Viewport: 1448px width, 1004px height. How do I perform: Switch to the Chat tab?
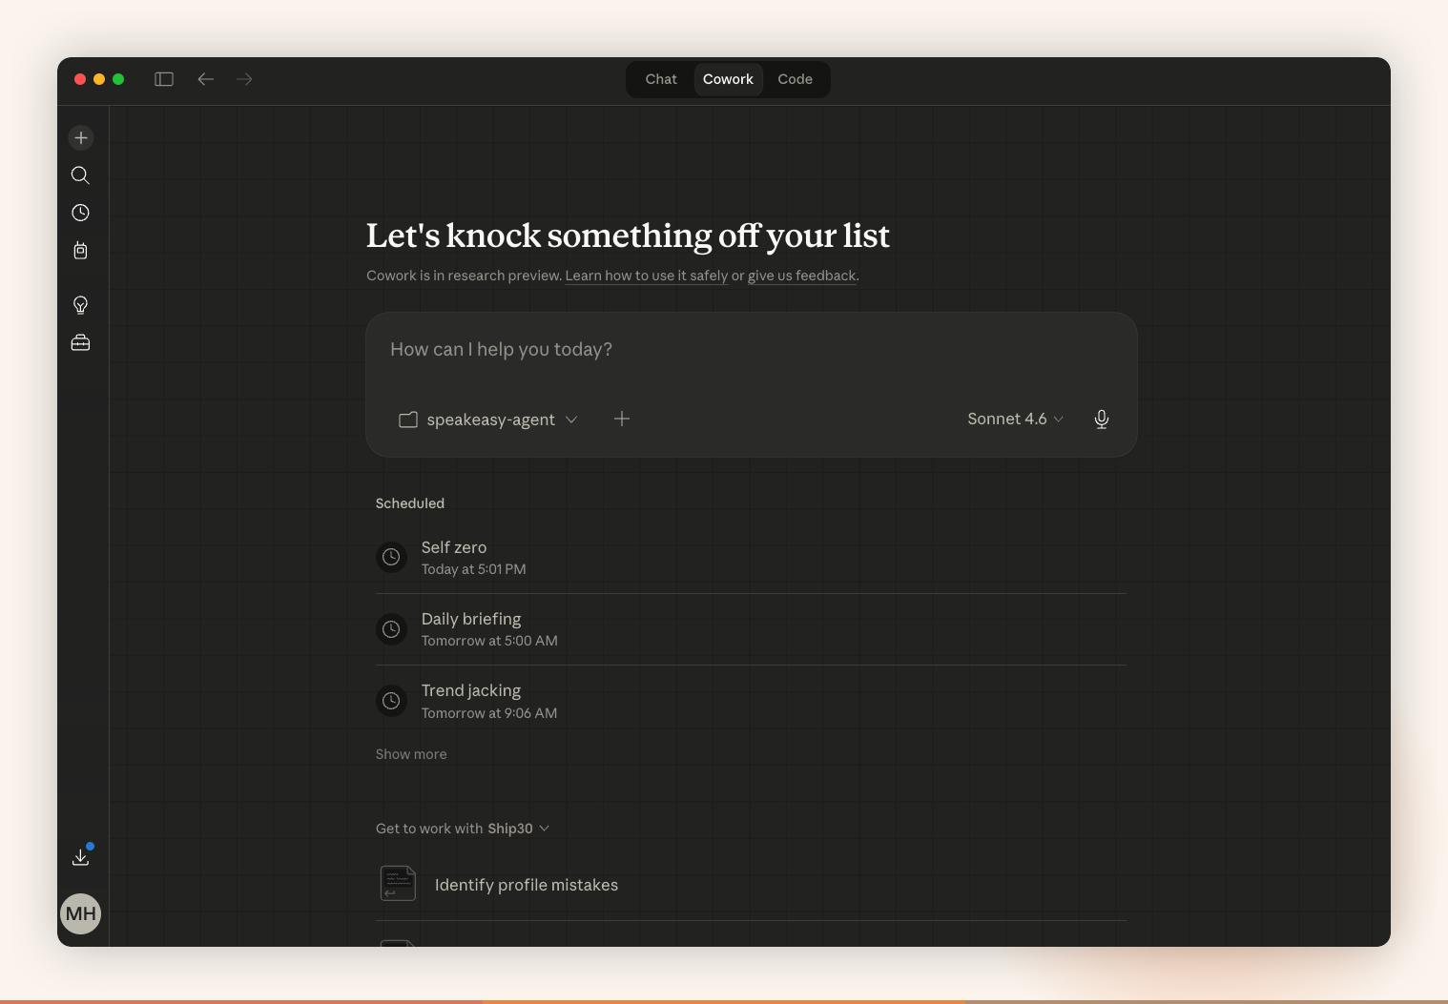[x=661, y=79]
